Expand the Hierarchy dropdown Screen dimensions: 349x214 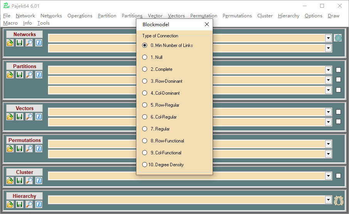coord(328,199)
